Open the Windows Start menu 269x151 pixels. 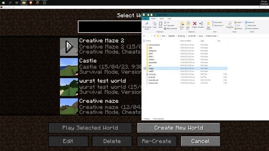click(x=3, y=3)
